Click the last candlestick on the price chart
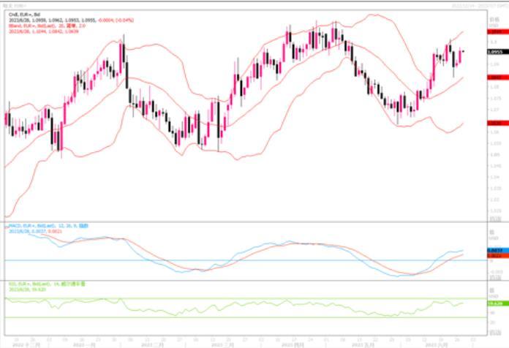Image resolution: width=509 pixels, height=348 pixels. click(x=462, y=52)
